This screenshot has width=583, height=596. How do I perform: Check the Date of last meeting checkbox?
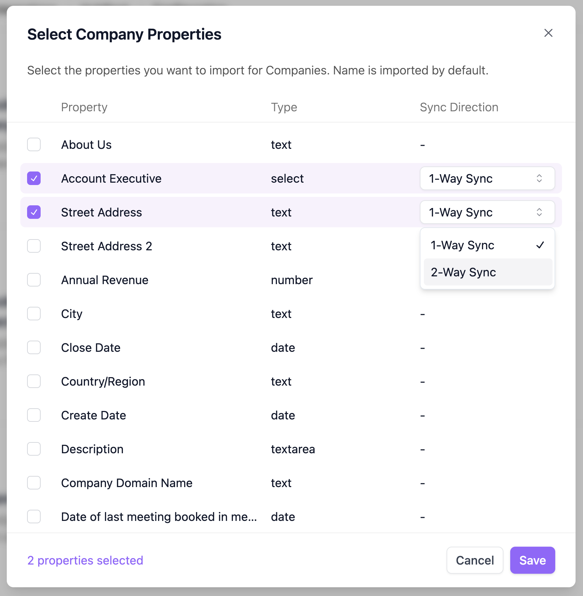(x=34, y=517)
